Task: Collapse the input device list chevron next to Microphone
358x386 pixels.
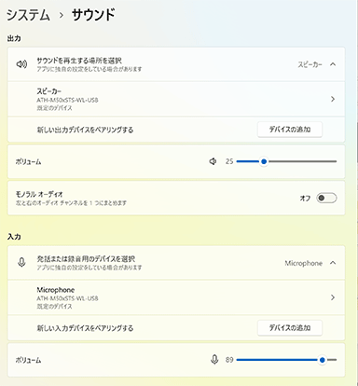Action: [333, 263]
